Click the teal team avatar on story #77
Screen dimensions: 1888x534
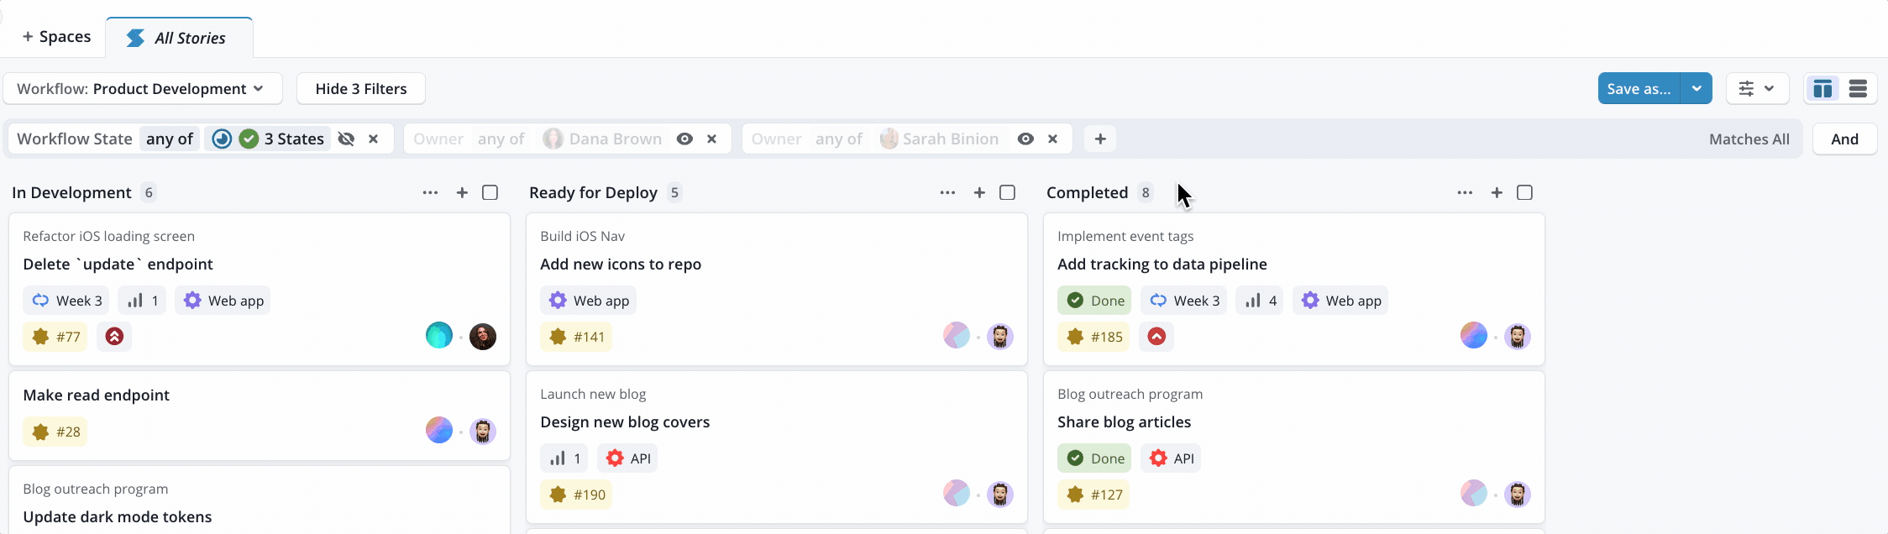coord(439,336)
